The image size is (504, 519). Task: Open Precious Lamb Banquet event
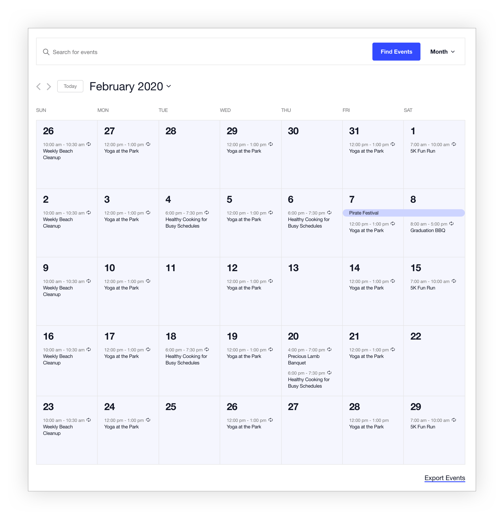pos(304,359)
